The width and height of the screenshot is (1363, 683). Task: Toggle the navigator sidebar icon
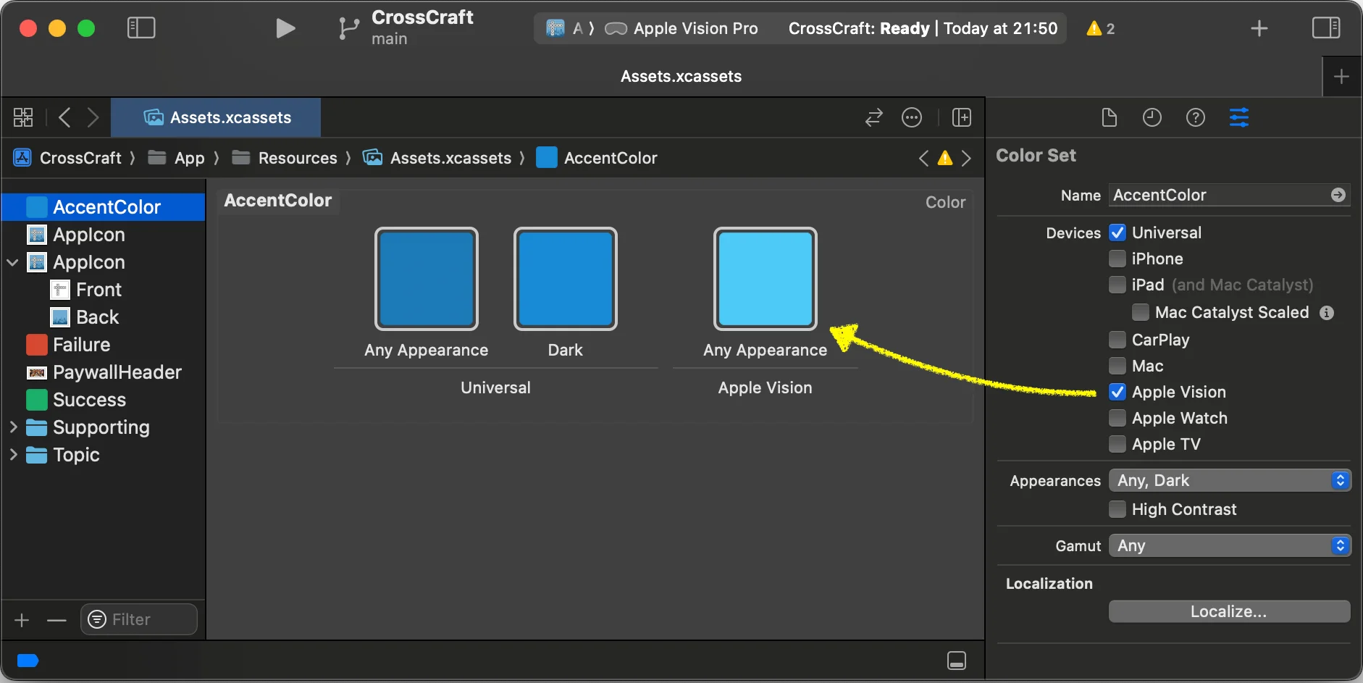(x=141, y=28)
